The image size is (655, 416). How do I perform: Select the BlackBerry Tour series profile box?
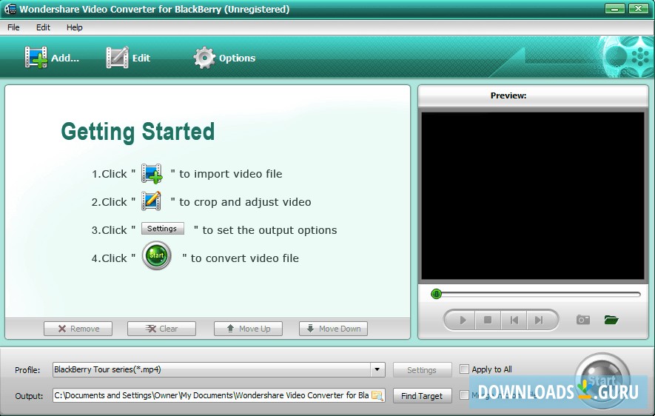[x=218, y=369]
